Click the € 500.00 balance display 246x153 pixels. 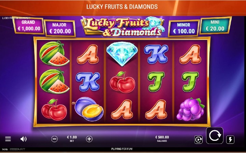coord(162,139)
